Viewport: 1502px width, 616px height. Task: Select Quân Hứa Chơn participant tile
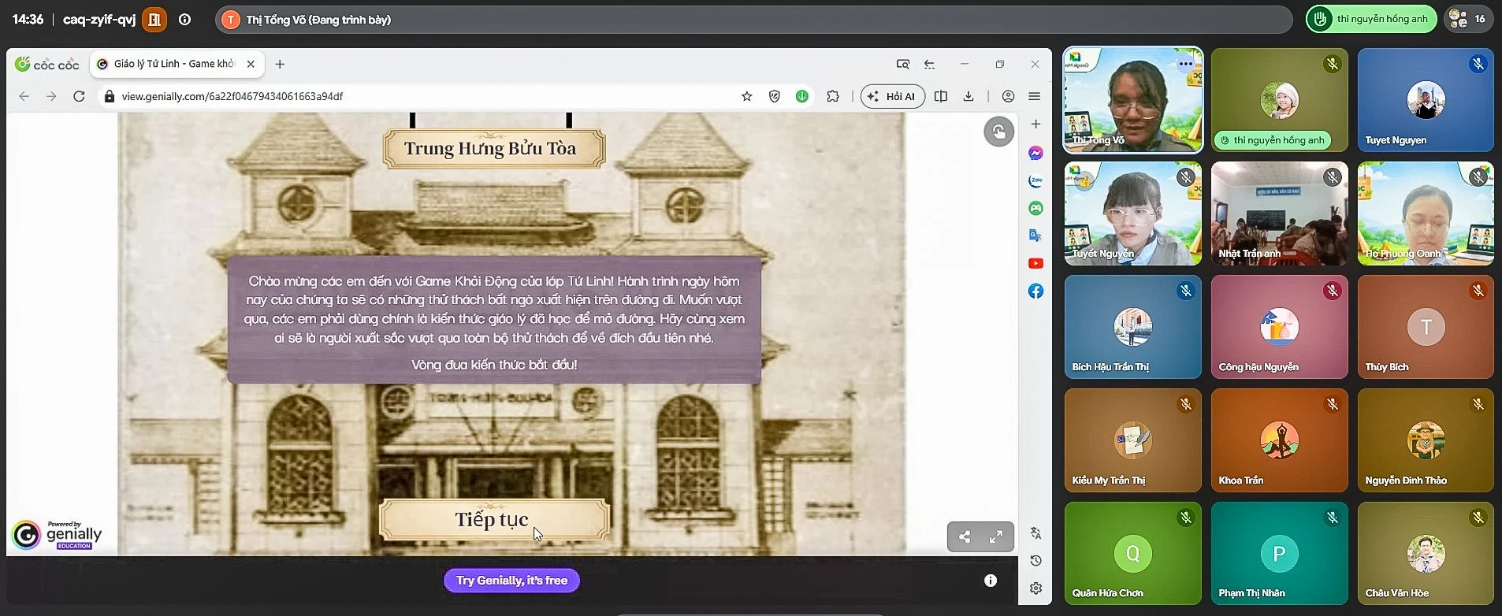tap(1132, 554)
